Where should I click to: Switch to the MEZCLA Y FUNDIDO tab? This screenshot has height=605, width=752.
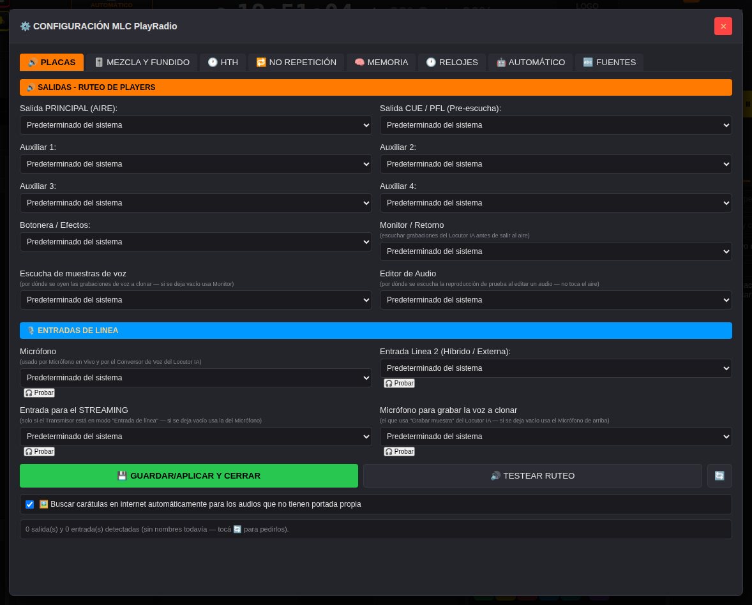pos(142,63)
